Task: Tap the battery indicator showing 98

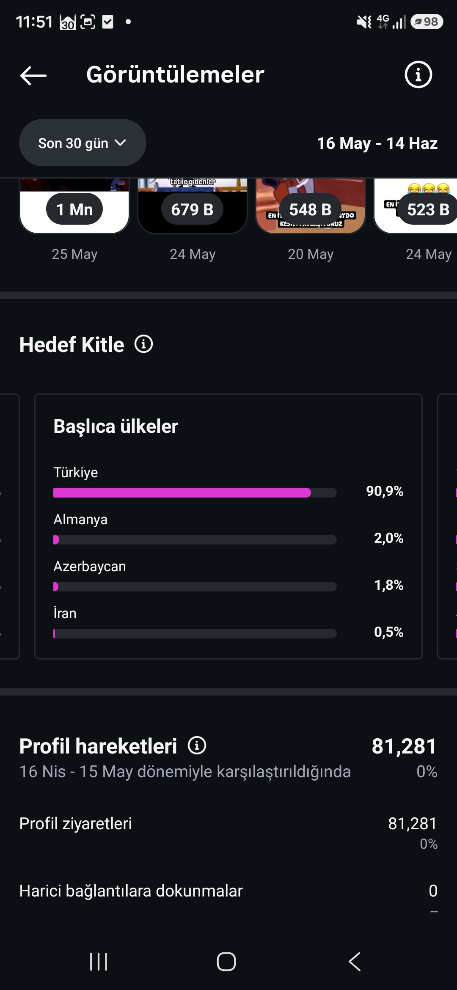Action: (427, 22)
